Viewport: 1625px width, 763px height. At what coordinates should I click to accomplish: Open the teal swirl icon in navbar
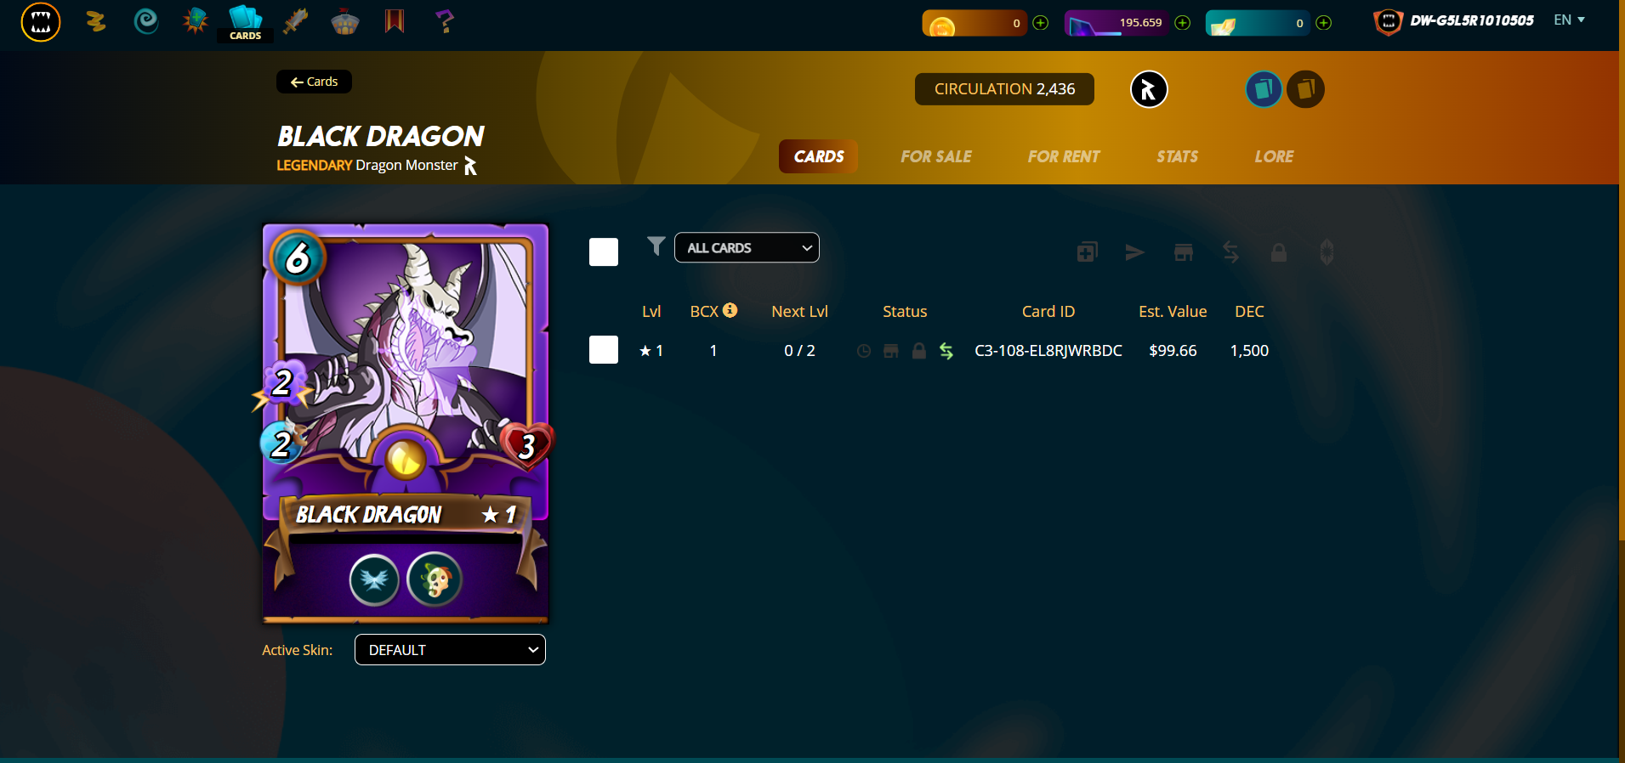tap(146, 21)
